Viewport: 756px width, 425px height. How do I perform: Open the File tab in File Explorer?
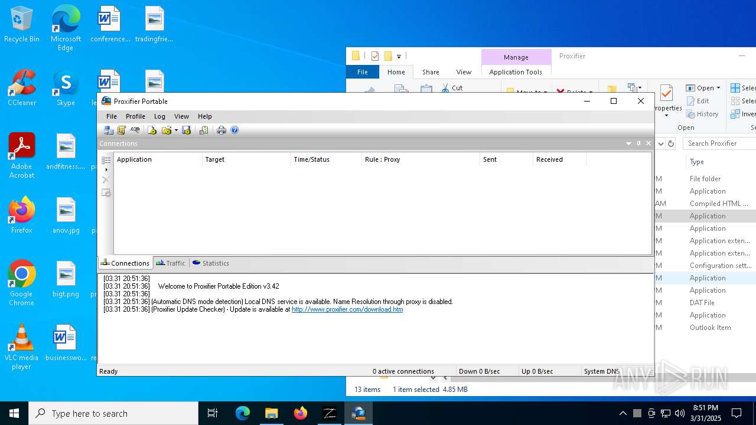pos(363,72)
